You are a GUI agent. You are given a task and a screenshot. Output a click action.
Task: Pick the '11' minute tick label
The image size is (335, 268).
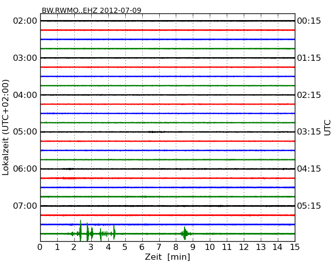point(227,247)
